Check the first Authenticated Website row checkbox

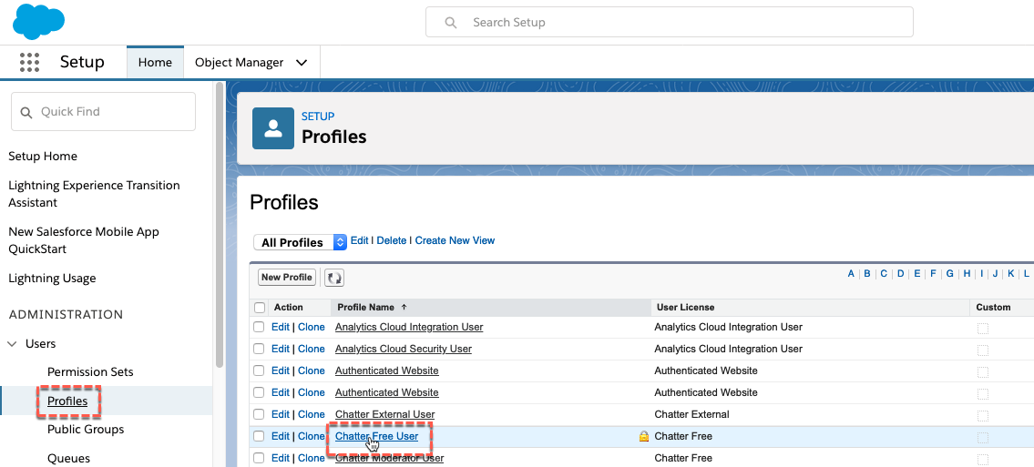[x=259, y=371]
